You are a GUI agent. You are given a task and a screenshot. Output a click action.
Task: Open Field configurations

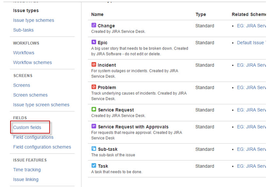(x=33, y=137)
